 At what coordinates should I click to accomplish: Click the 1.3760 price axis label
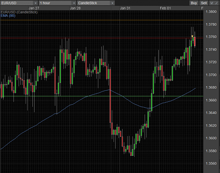click(x=211, y=37)
